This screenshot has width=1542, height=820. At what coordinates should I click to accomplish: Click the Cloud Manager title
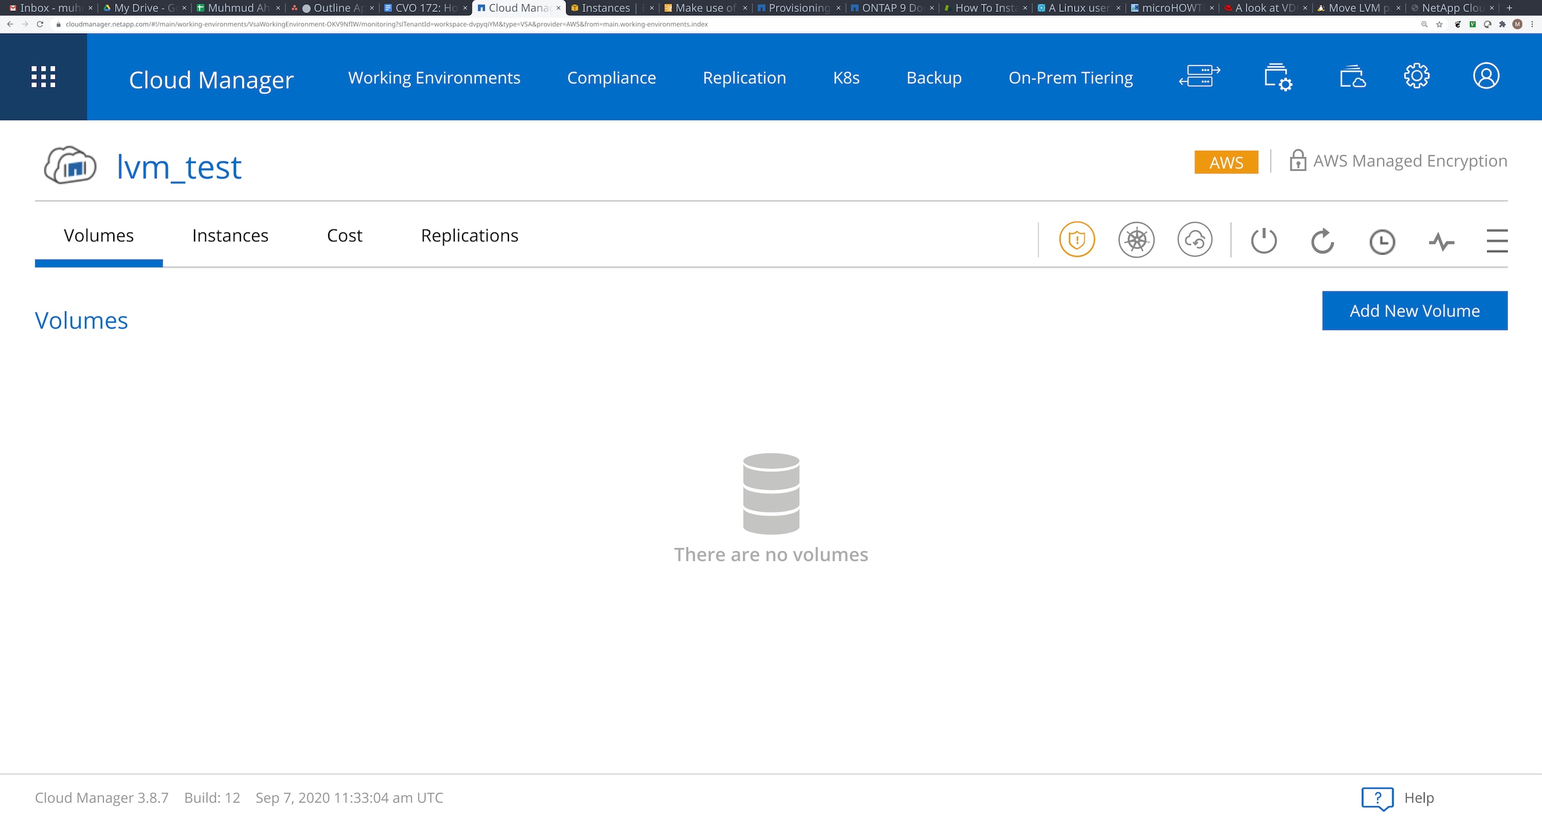pos(211,79)
